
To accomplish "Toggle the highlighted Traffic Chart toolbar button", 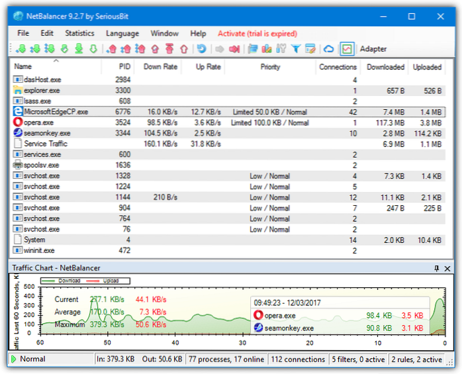I will click(x=347, y=49).
